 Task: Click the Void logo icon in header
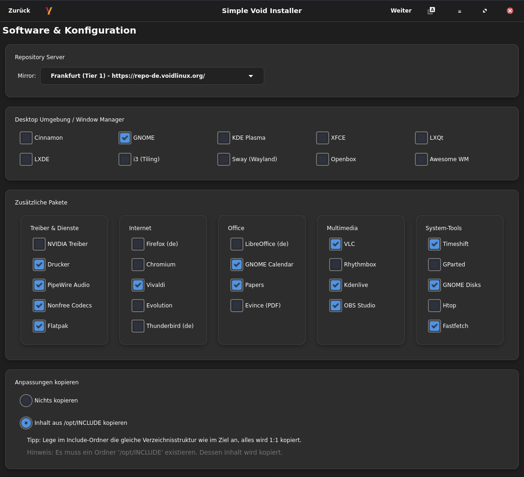(x=49, y=11)
